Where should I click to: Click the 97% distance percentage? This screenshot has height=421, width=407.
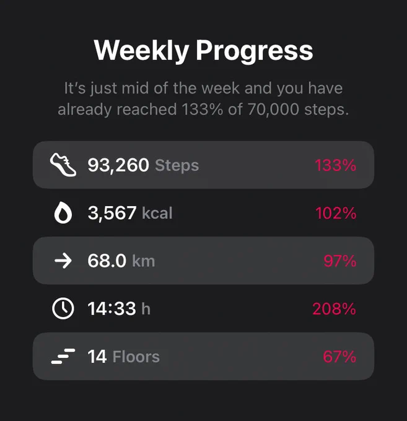pos(340,261)
